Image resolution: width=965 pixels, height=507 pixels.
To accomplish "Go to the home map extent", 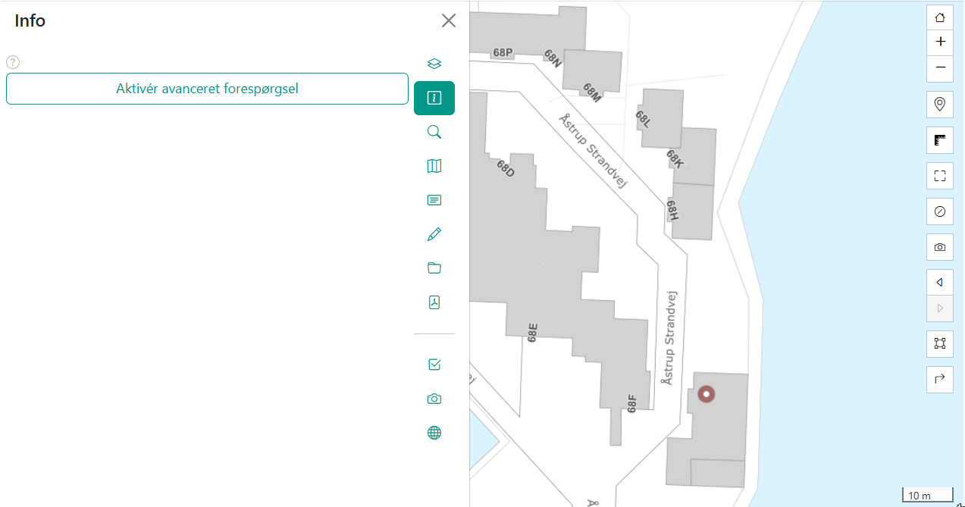I will 940,17.
